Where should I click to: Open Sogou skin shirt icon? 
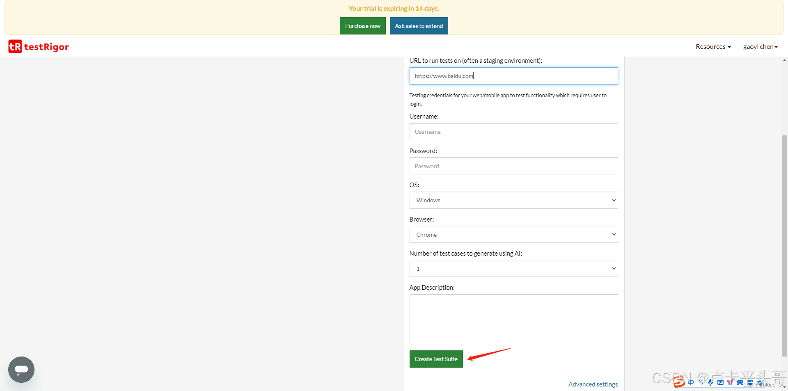(730, 382)
